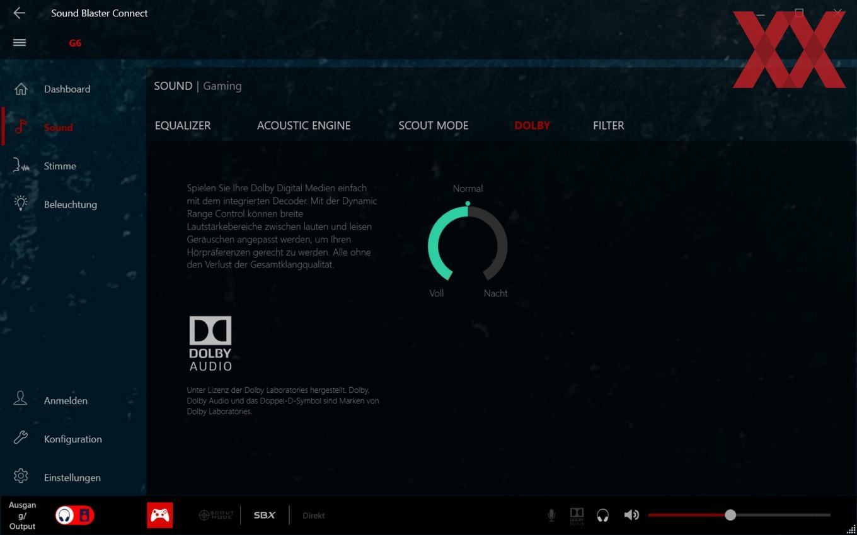
Task: Click the Ausgang/Output label
Action: point(22,515)
